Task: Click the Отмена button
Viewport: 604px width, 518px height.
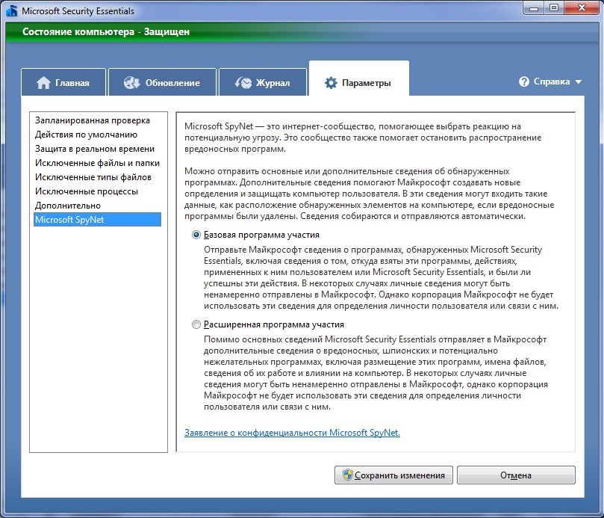Action: pos(516,475)
